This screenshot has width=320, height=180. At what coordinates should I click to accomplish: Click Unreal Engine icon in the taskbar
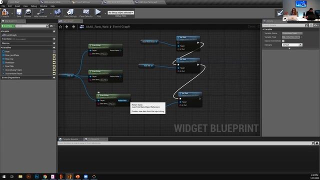pyautogui.click(x=69, y=176)
